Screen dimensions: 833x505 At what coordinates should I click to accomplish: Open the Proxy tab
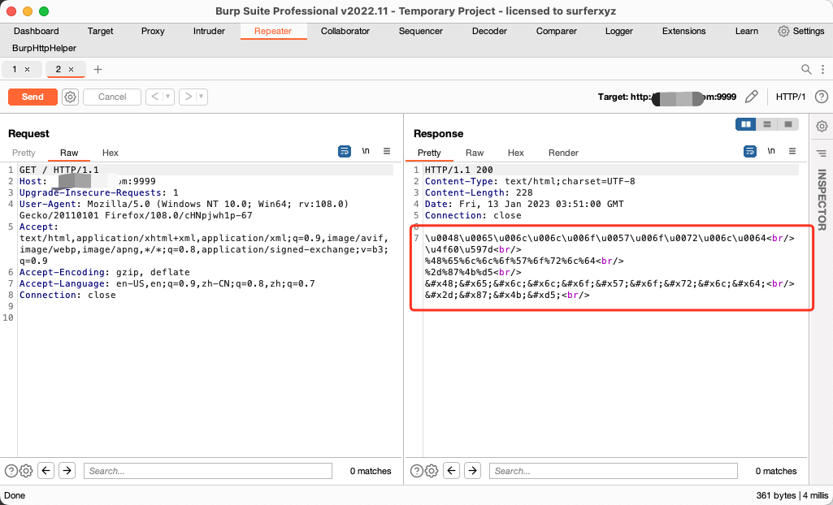(x=153, y=32)
